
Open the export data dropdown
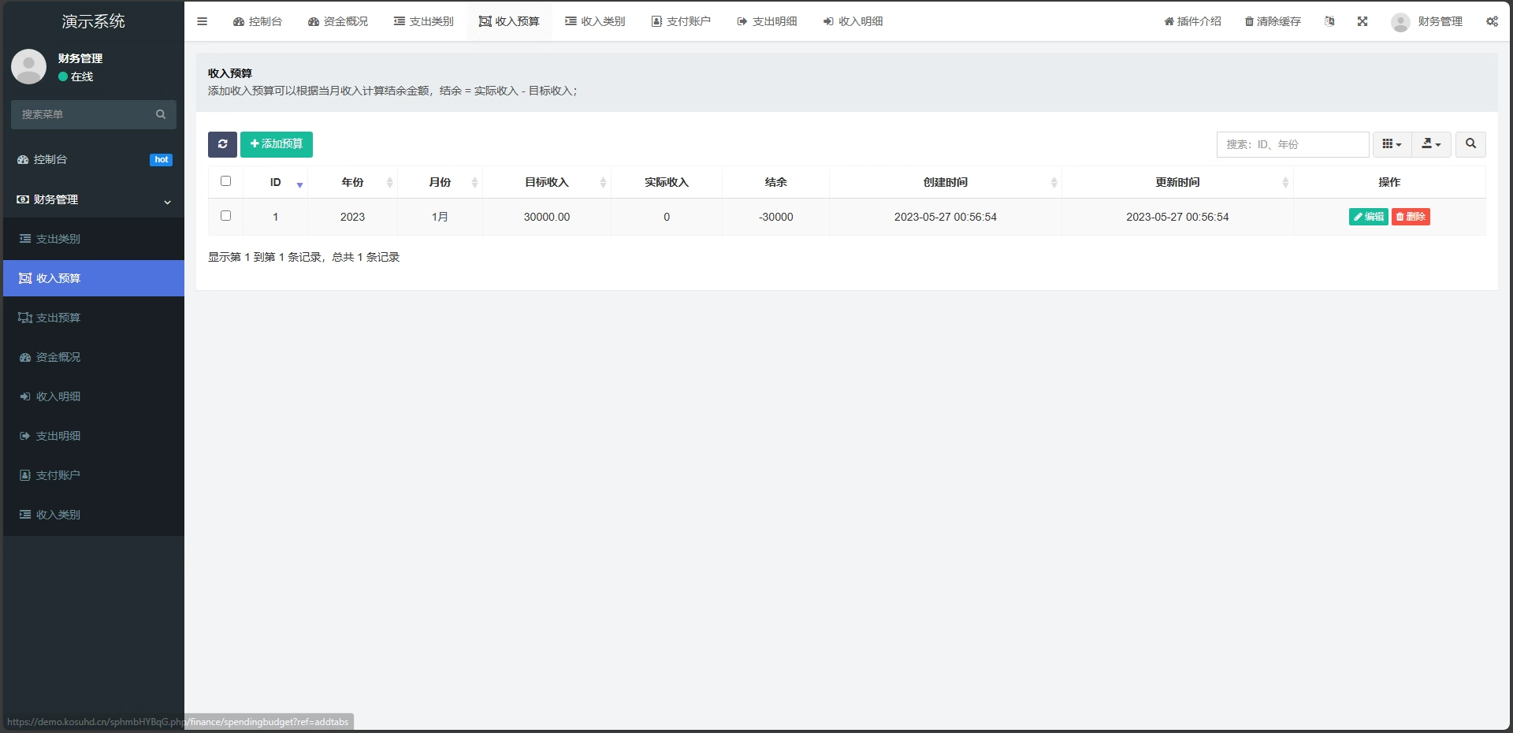(x=1431, y=144)
